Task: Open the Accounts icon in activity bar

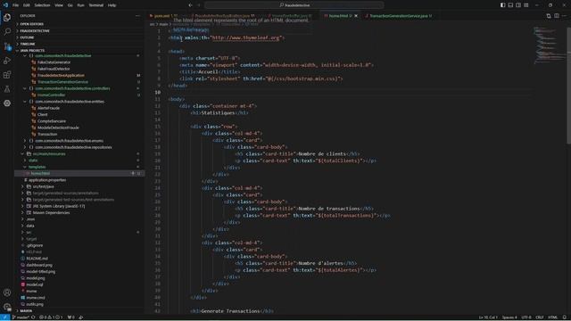Action: point(7,292)
